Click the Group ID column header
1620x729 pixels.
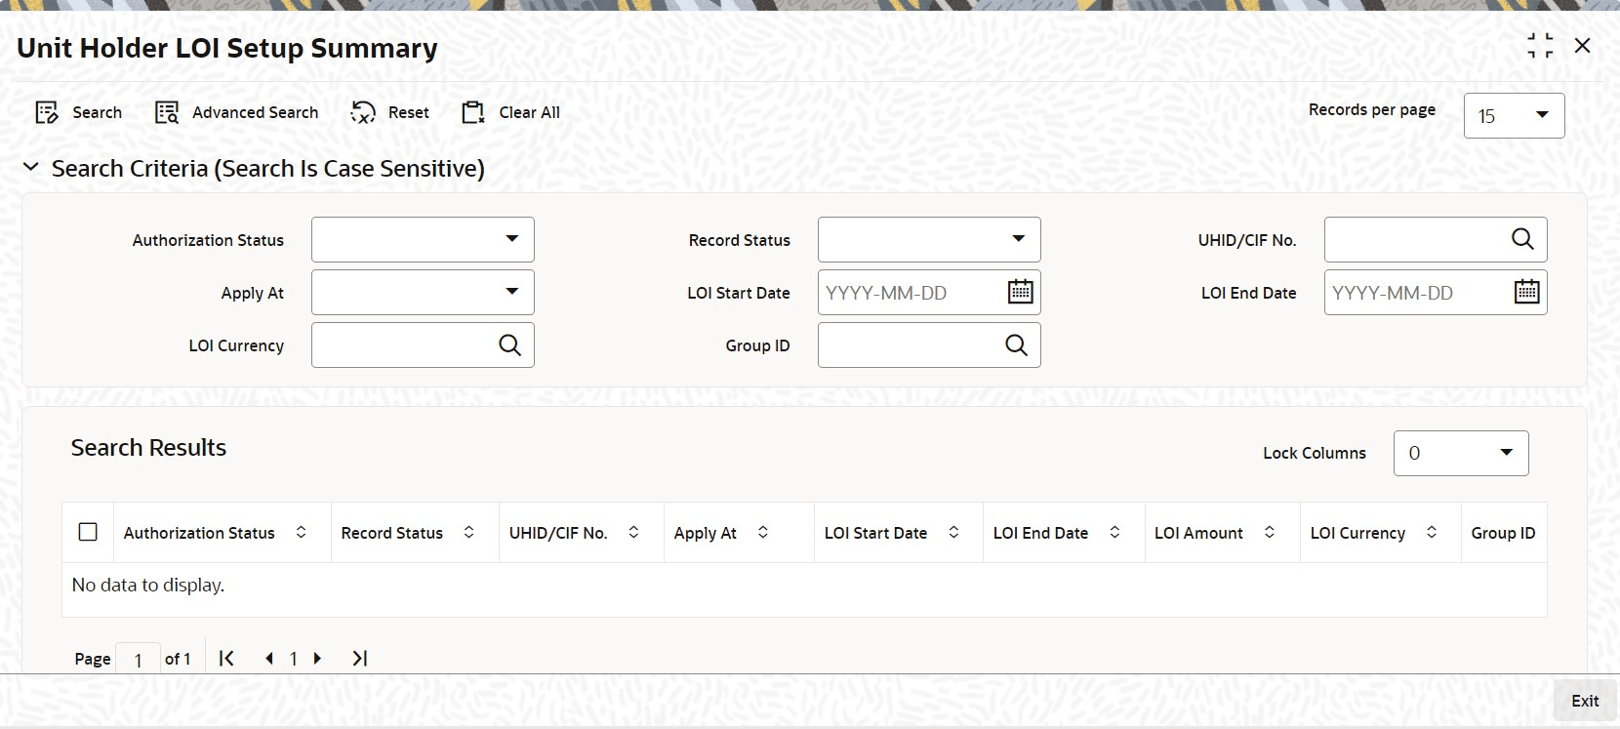point(1503,533)
